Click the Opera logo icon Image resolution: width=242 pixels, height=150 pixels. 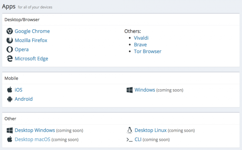(x=9, y=49)
